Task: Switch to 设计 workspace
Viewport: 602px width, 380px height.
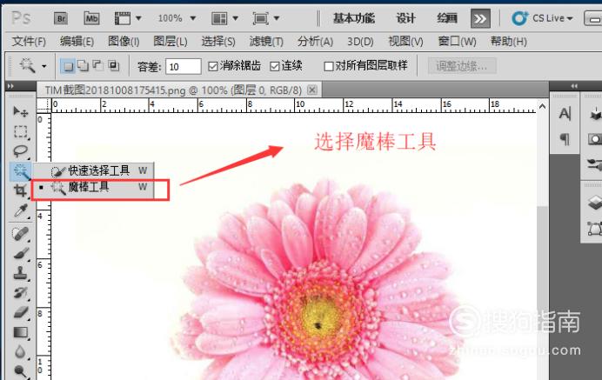Action: 405,18
